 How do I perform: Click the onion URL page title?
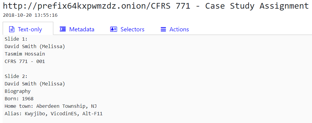click(156, 6)
